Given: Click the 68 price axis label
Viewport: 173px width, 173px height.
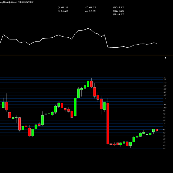Looking at the screenshot, I should tap(164, 130).
